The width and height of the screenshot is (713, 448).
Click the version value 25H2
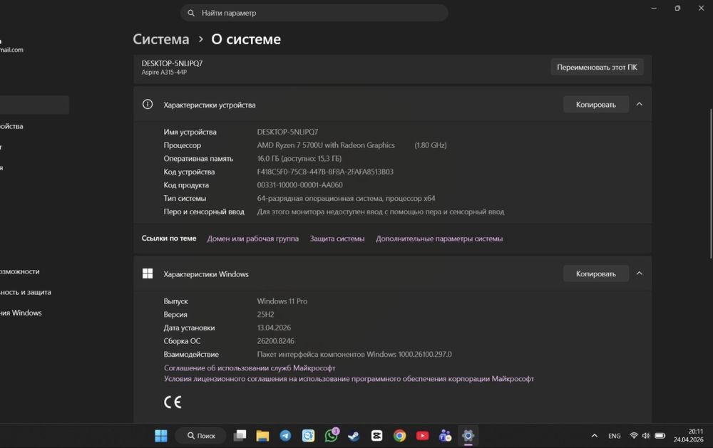[x=265, y=314]
